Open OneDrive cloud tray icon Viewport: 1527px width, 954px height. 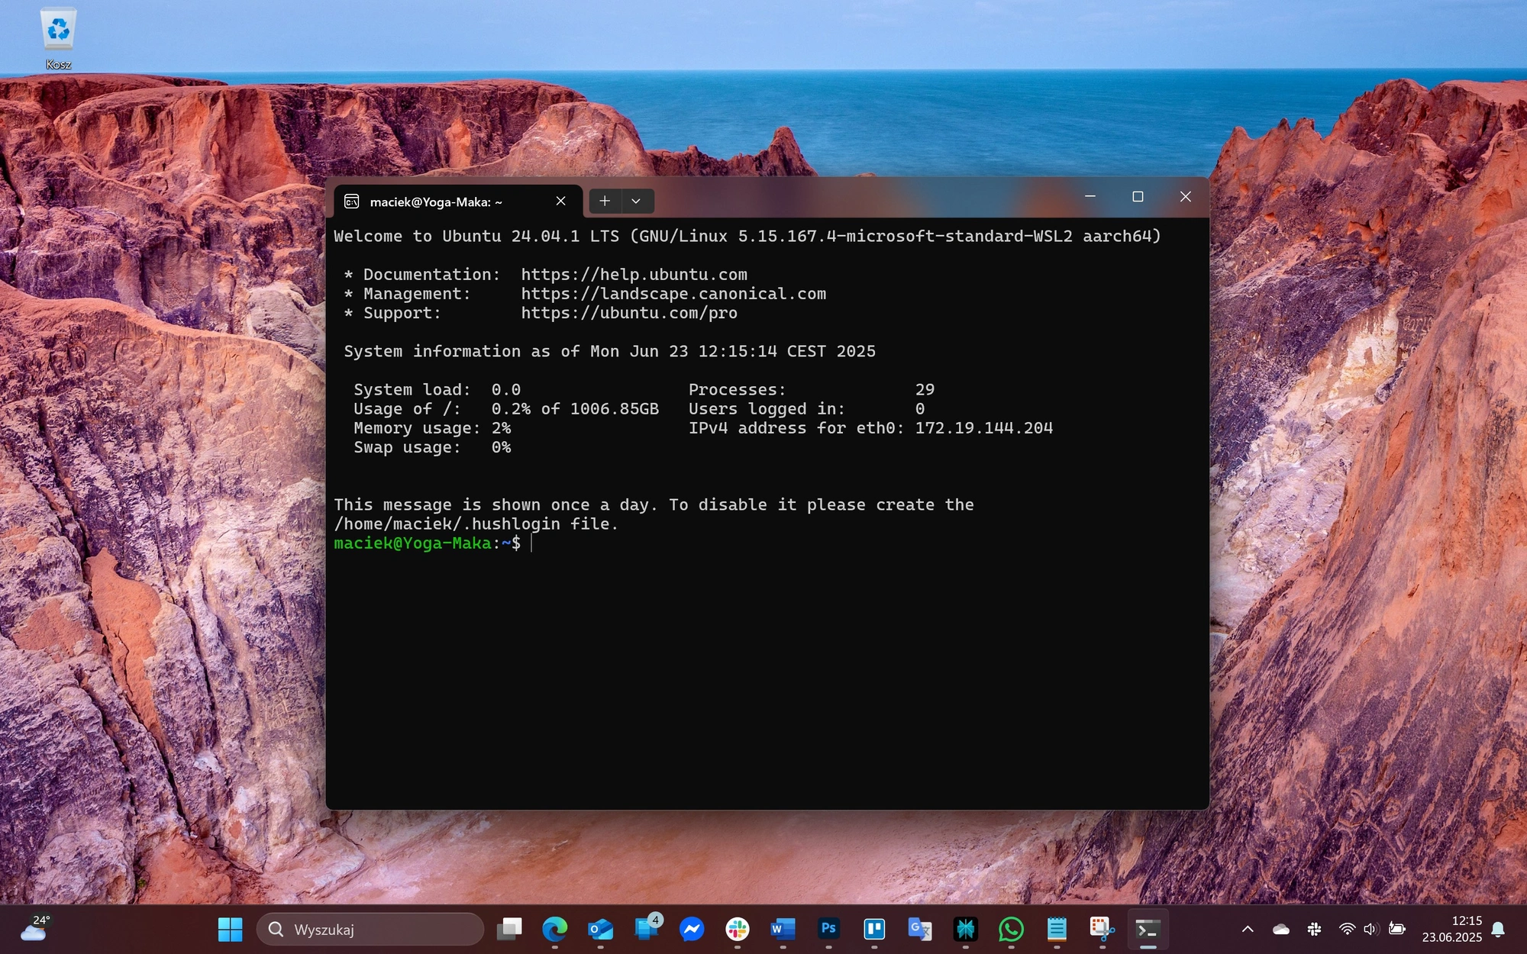pos(1281,929)
